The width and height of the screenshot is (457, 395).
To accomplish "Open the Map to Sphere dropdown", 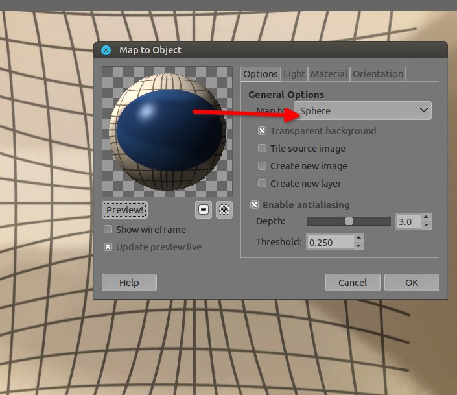I will point(362,110).
